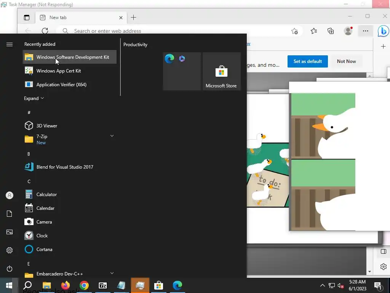Jump to letter group E header

click(x=29, y=264)
